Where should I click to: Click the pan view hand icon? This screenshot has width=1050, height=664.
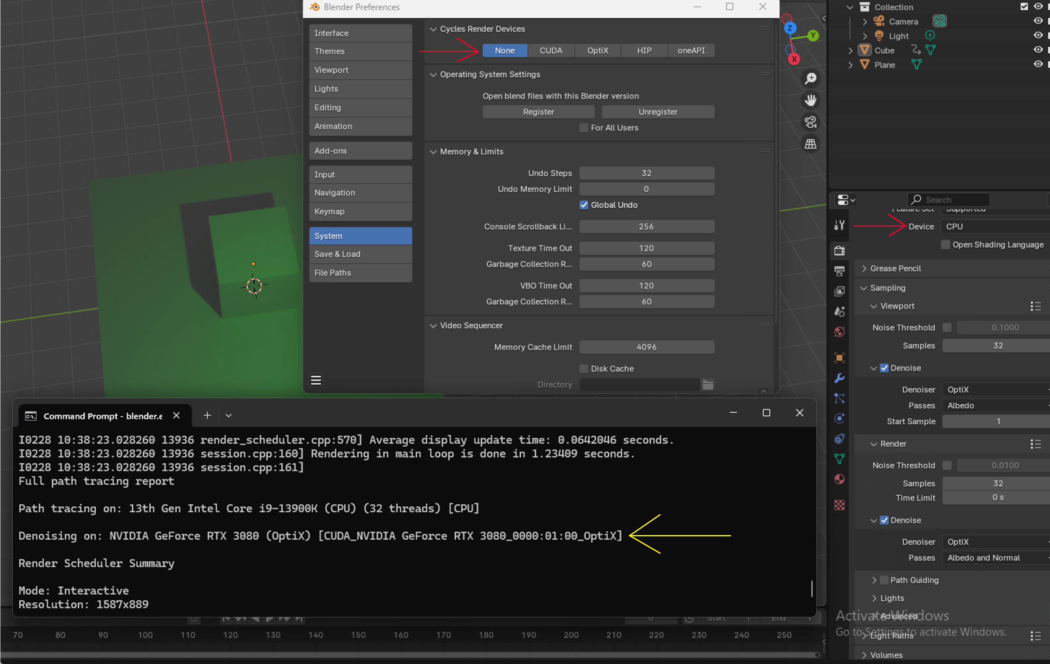pos(811,100)
